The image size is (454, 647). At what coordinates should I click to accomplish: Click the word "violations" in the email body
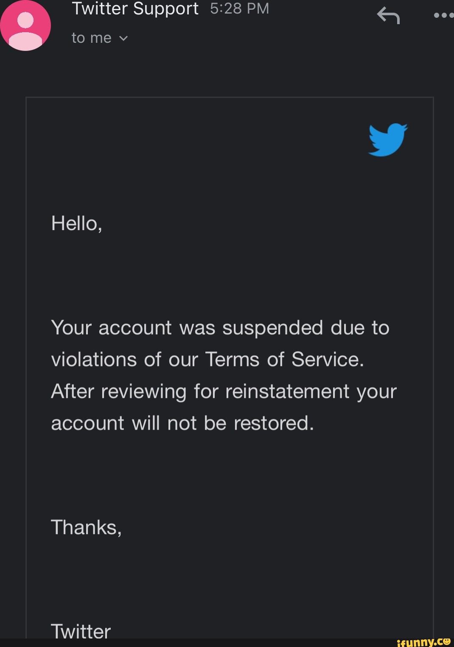(93, 359)
